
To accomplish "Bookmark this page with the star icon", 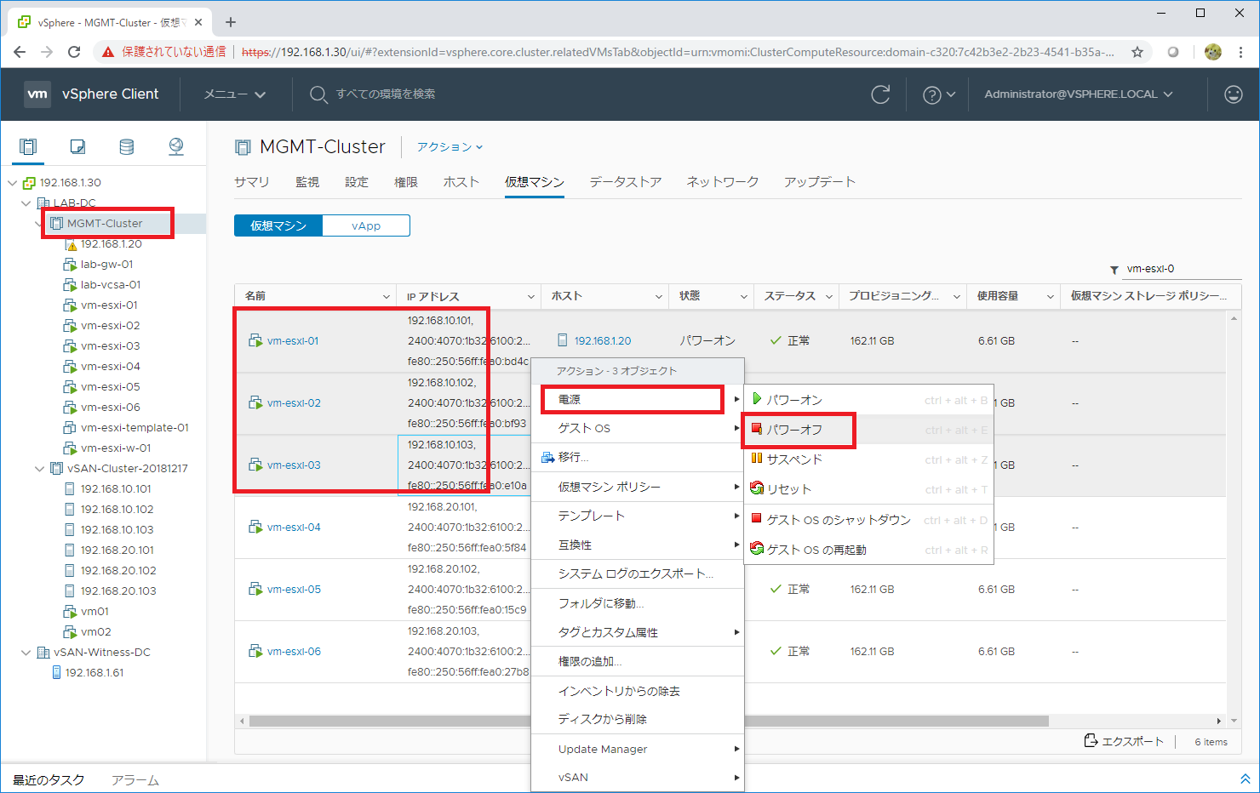I will click(1137, 52).
